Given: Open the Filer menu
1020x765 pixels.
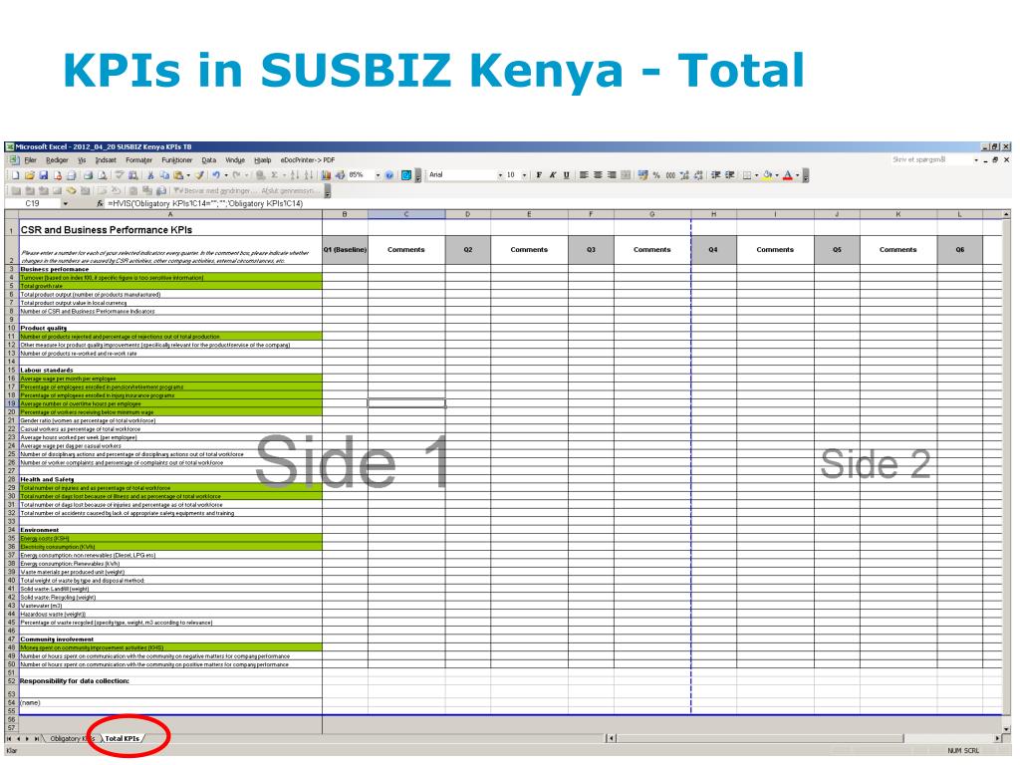Looking at the screenshot, I should 31,160.
